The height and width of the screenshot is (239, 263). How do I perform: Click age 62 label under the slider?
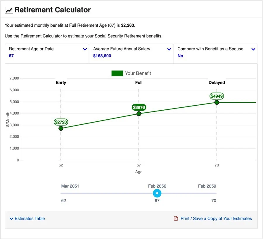64,201
